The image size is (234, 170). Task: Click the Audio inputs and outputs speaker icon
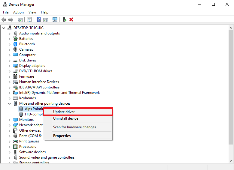[15, 33]
